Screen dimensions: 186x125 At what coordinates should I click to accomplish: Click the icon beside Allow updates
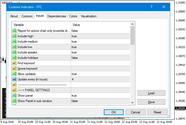point(14,74)
